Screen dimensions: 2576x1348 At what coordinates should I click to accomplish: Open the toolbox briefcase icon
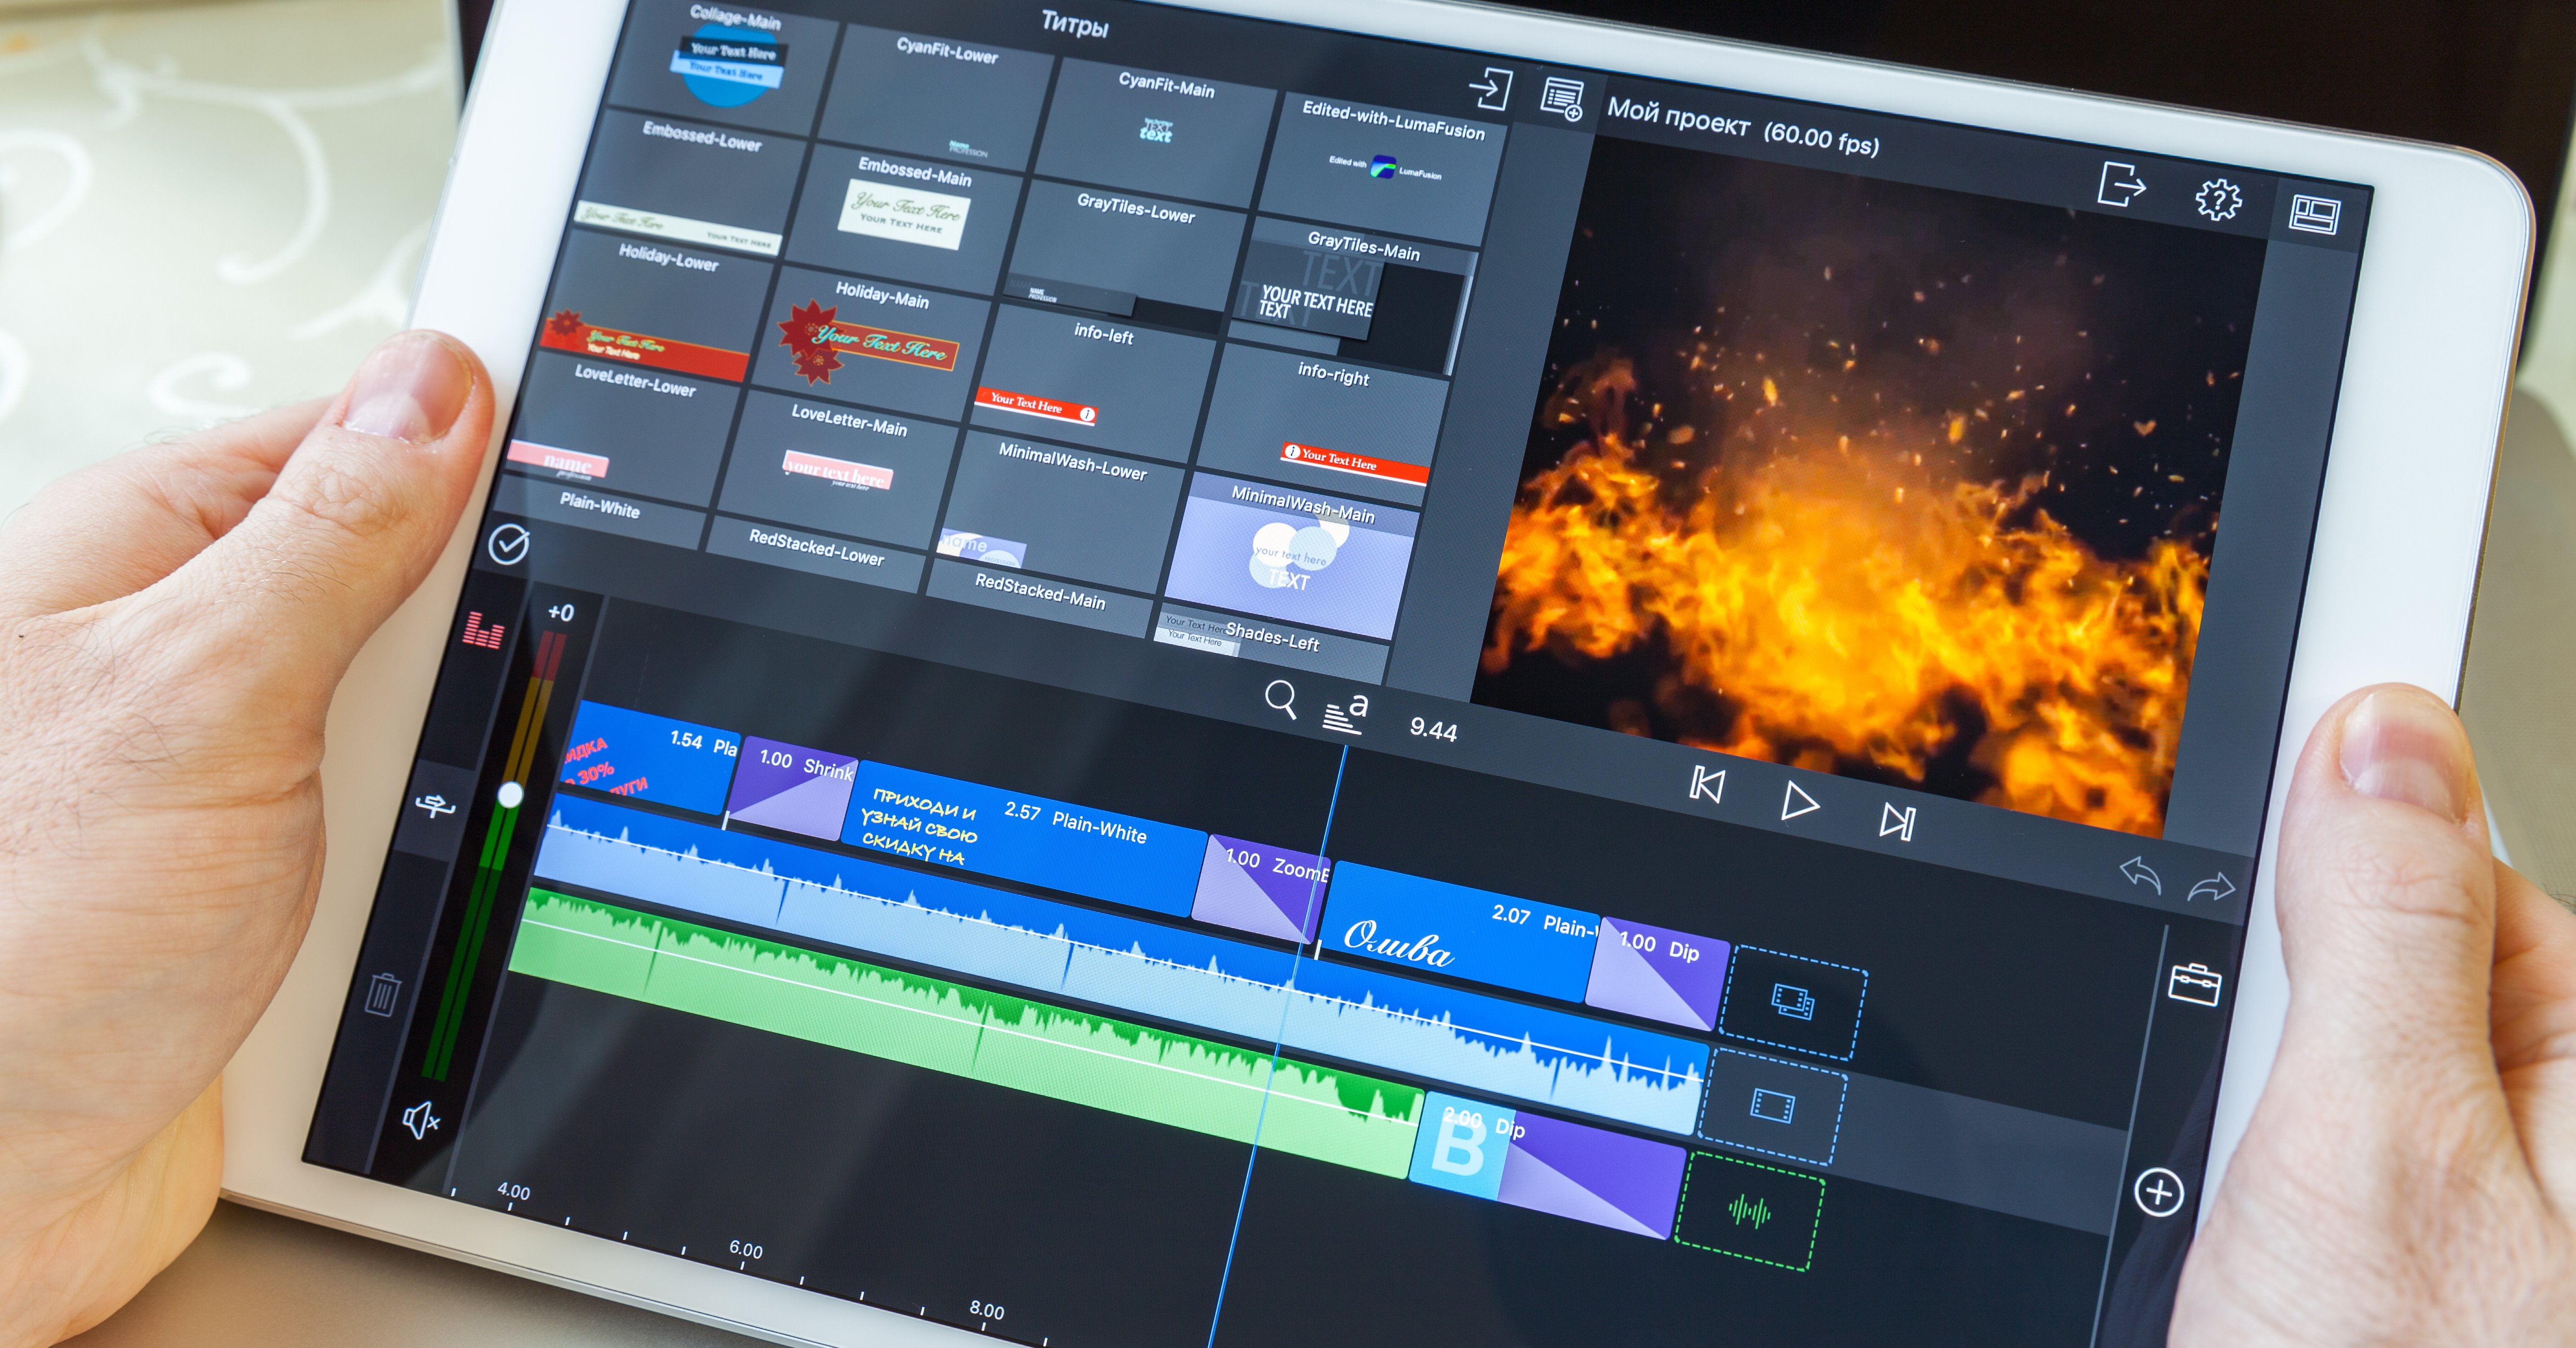click(x=2195, y=984)
